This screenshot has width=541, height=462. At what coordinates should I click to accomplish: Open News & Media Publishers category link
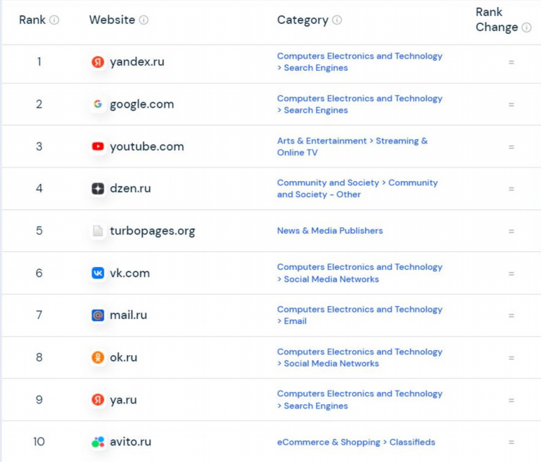point(330,231)
